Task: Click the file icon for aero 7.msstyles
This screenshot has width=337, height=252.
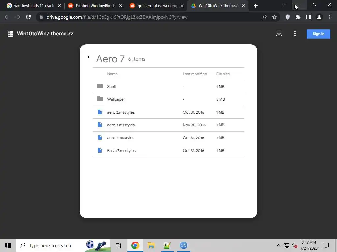Action: [100, 137]
